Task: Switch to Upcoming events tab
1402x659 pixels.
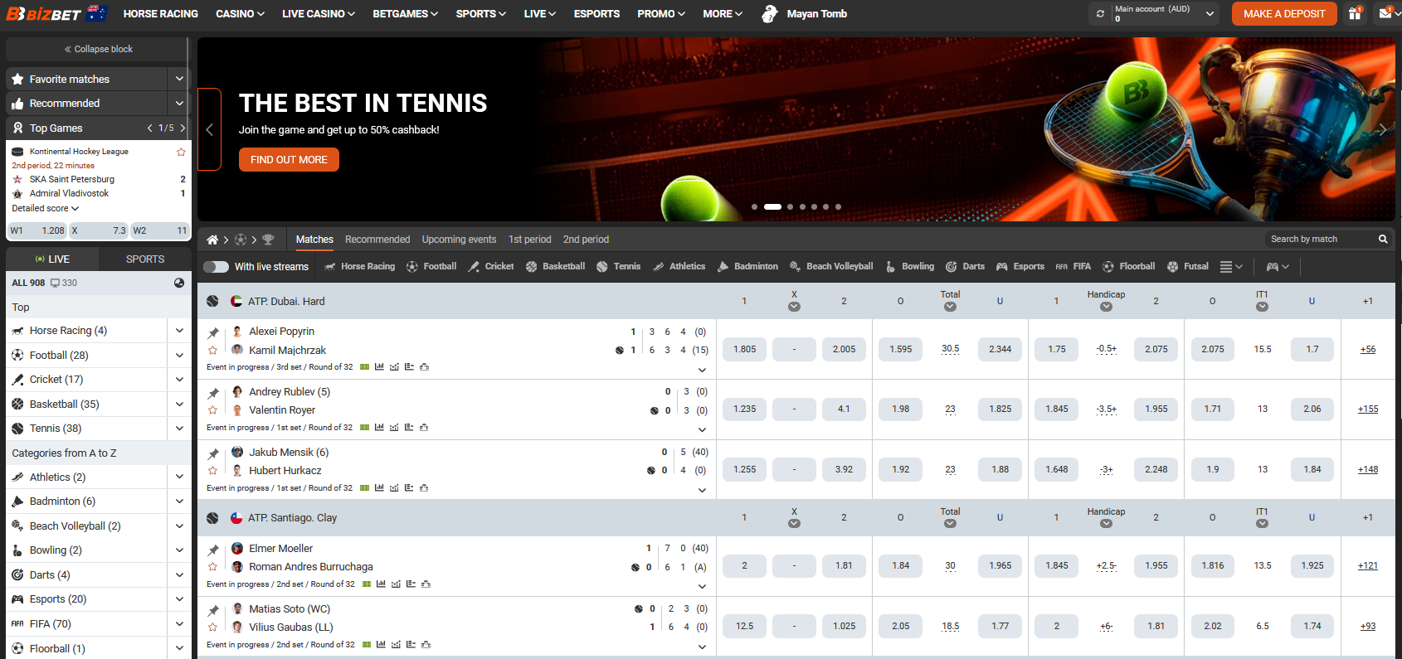Action: [459, 240]
